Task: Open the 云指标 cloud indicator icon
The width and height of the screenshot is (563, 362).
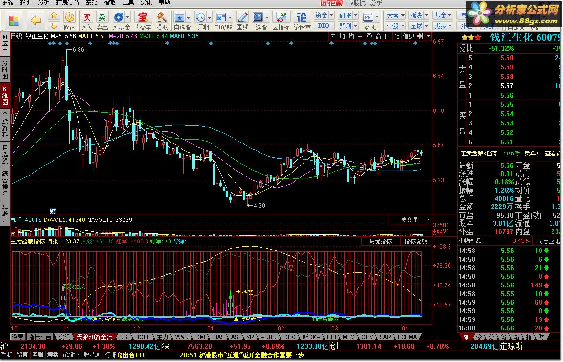Action: coord(281,21)
